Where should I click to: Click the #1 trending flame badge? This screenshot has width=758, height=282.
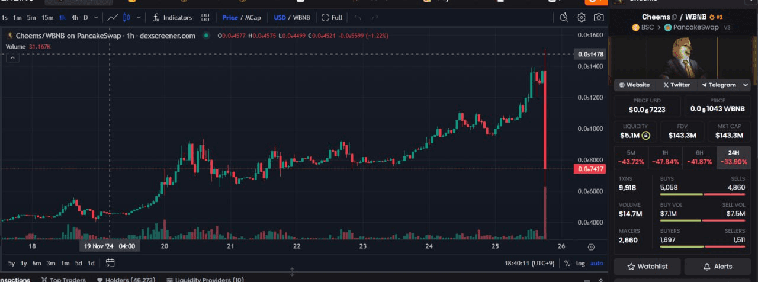coord(715,17)
